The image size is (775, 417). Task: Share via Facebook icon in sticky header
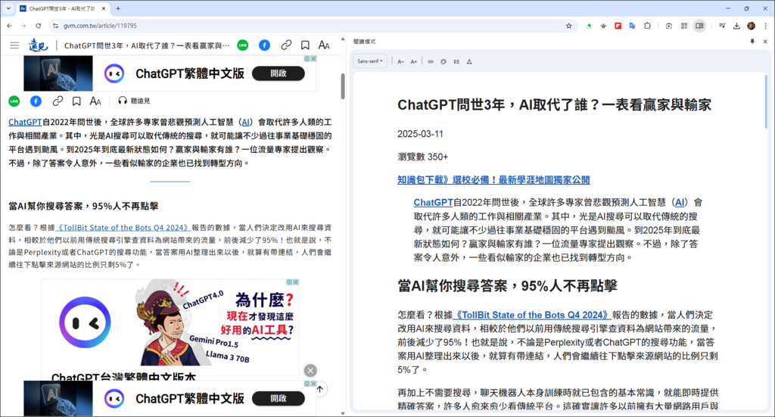point(264,45)
